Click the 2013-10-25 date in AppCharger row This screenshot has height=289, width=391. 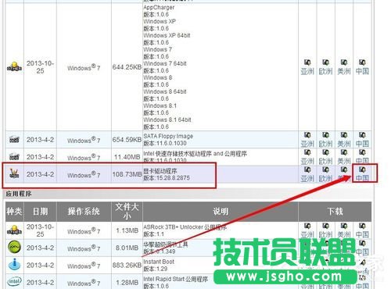(x=40, y=67)
